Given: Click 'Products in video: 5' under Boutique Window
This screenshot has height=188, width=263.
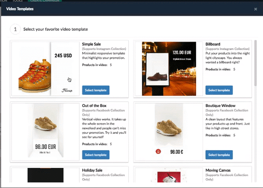Looking at the screenshot, I should pos(220,135).
